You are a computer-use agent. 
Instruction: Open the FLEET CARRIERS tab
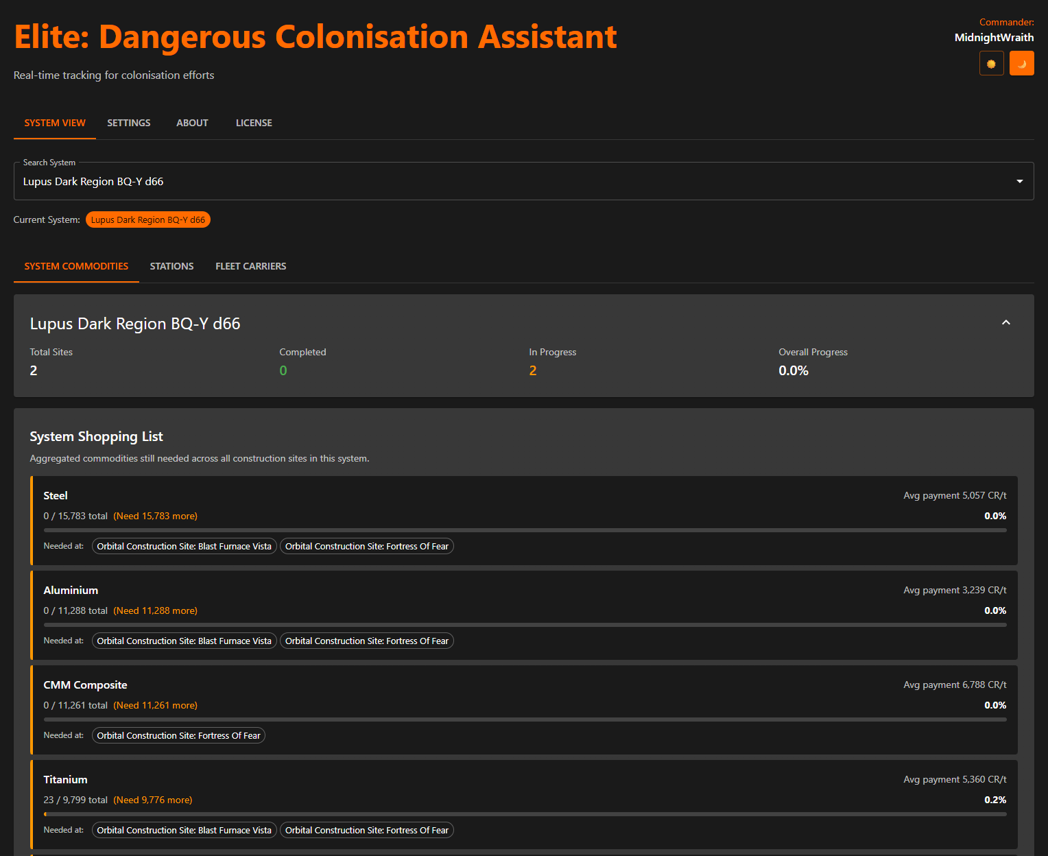point(250,266)
